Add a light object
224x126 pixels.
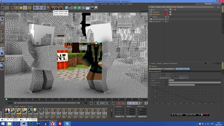click(x=96, y=8)
